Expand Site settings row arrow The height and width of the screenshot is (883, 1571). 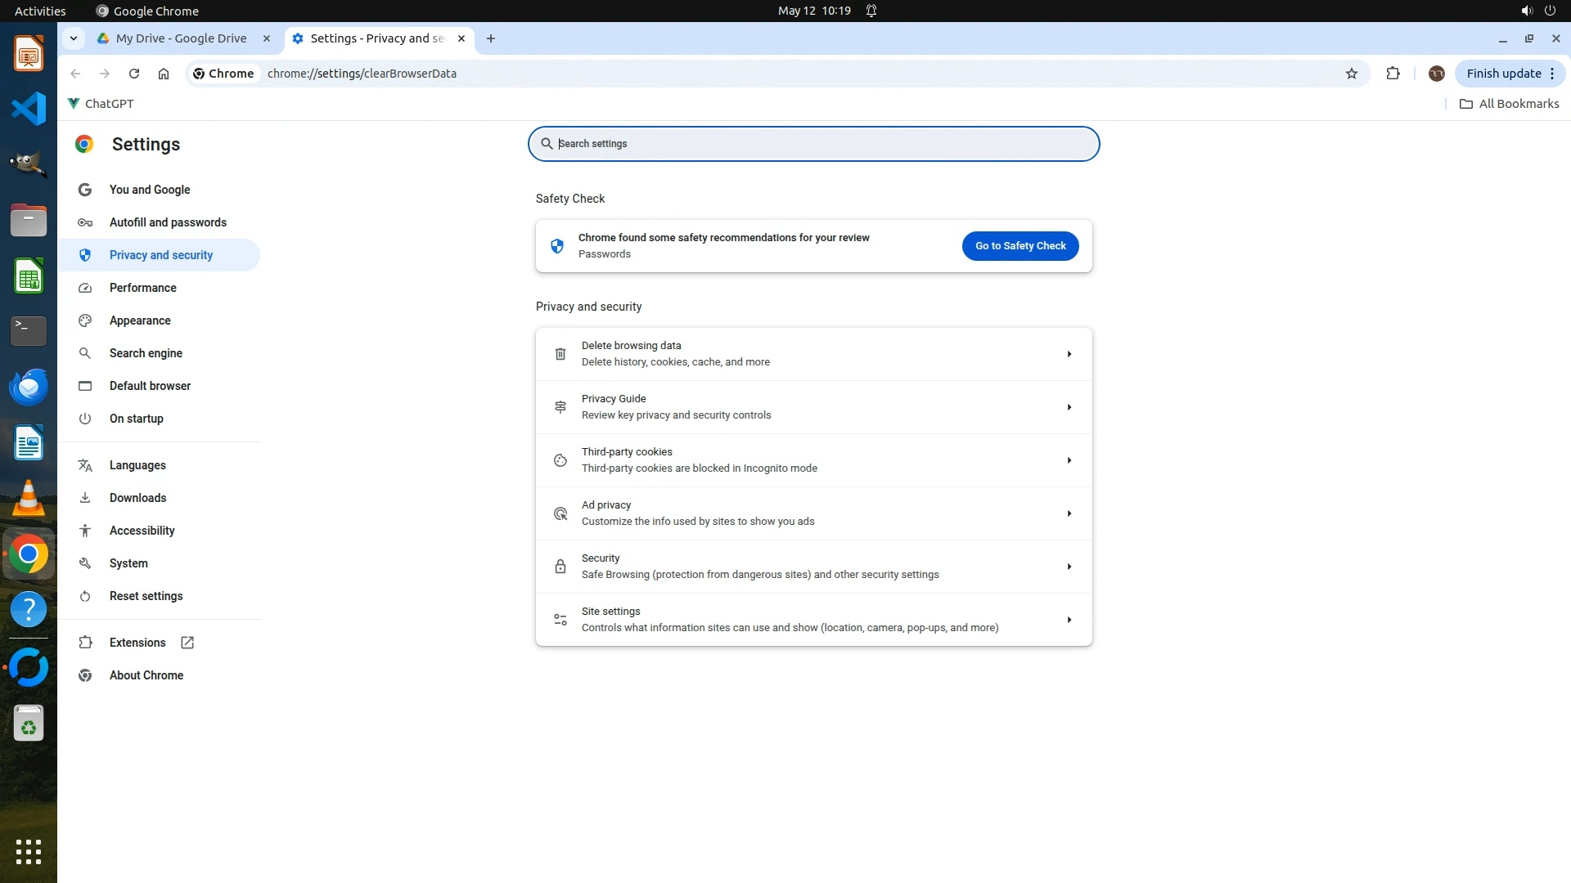(1069, 620)
